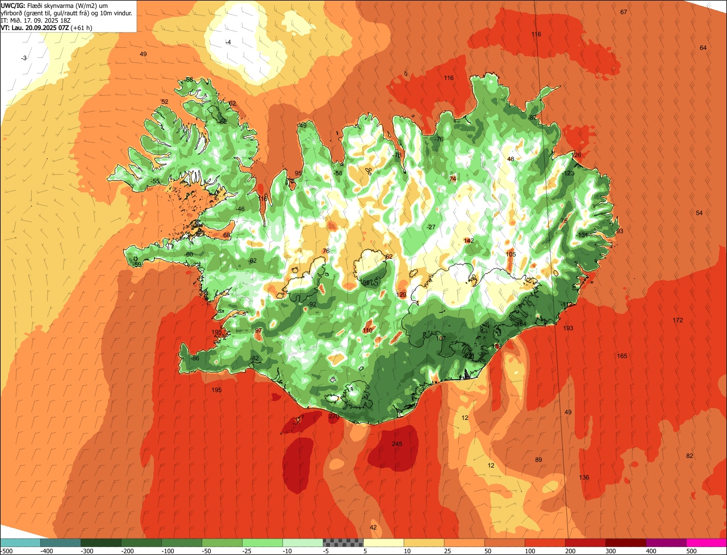Viewport: 727px width, 555px height.
Task: Click the '97' flux value in west Iceland
Action: (x=258, y=331)
